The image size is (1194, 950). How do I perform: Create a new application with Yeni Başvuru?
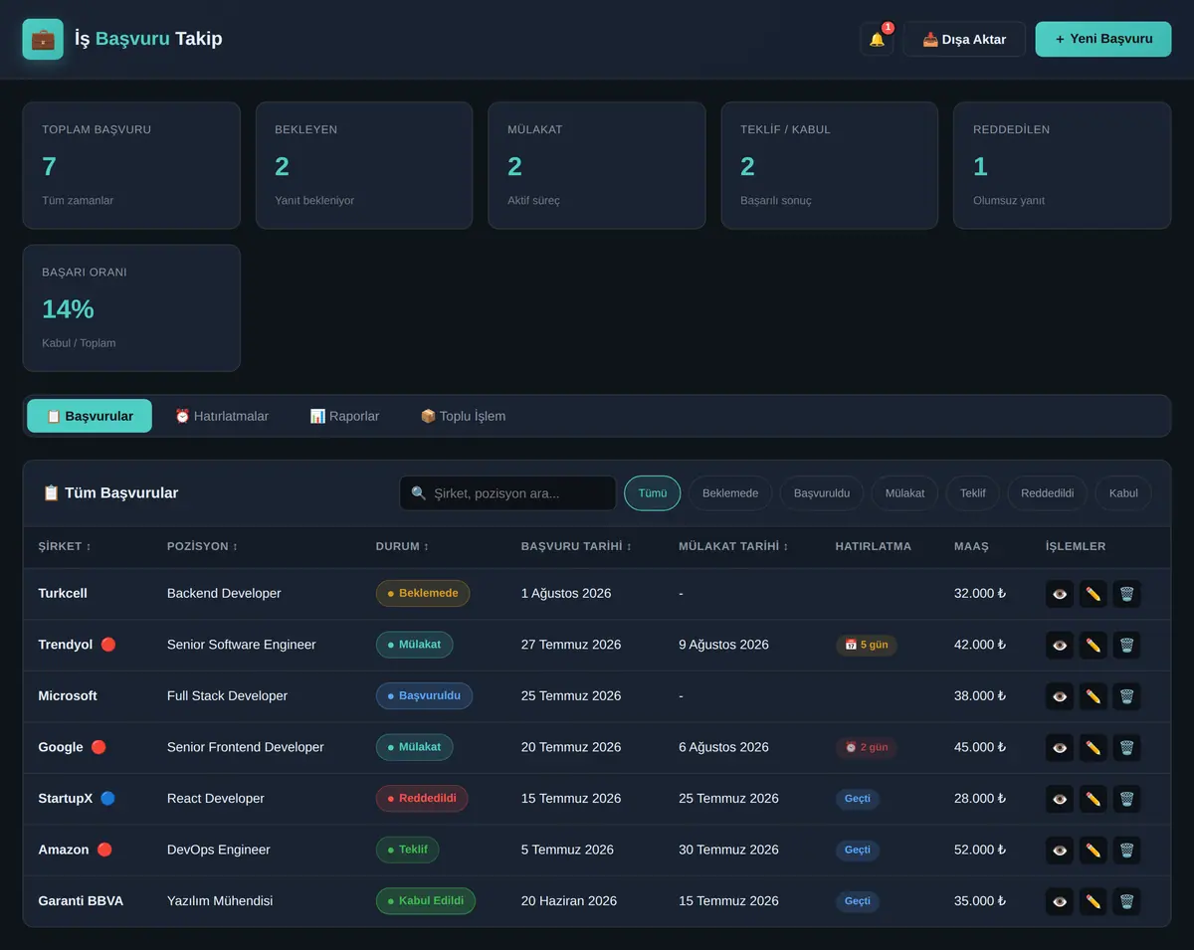point(1103,39)
